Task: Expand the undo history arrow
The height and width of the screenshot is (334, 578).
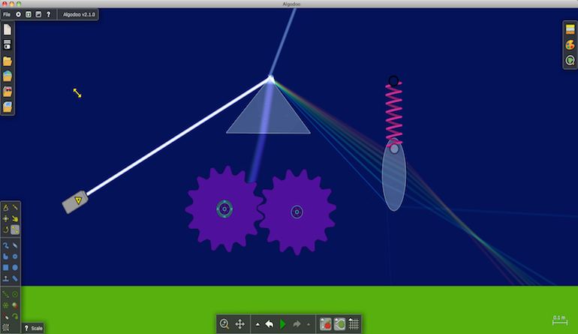Action: click(257, 324)
